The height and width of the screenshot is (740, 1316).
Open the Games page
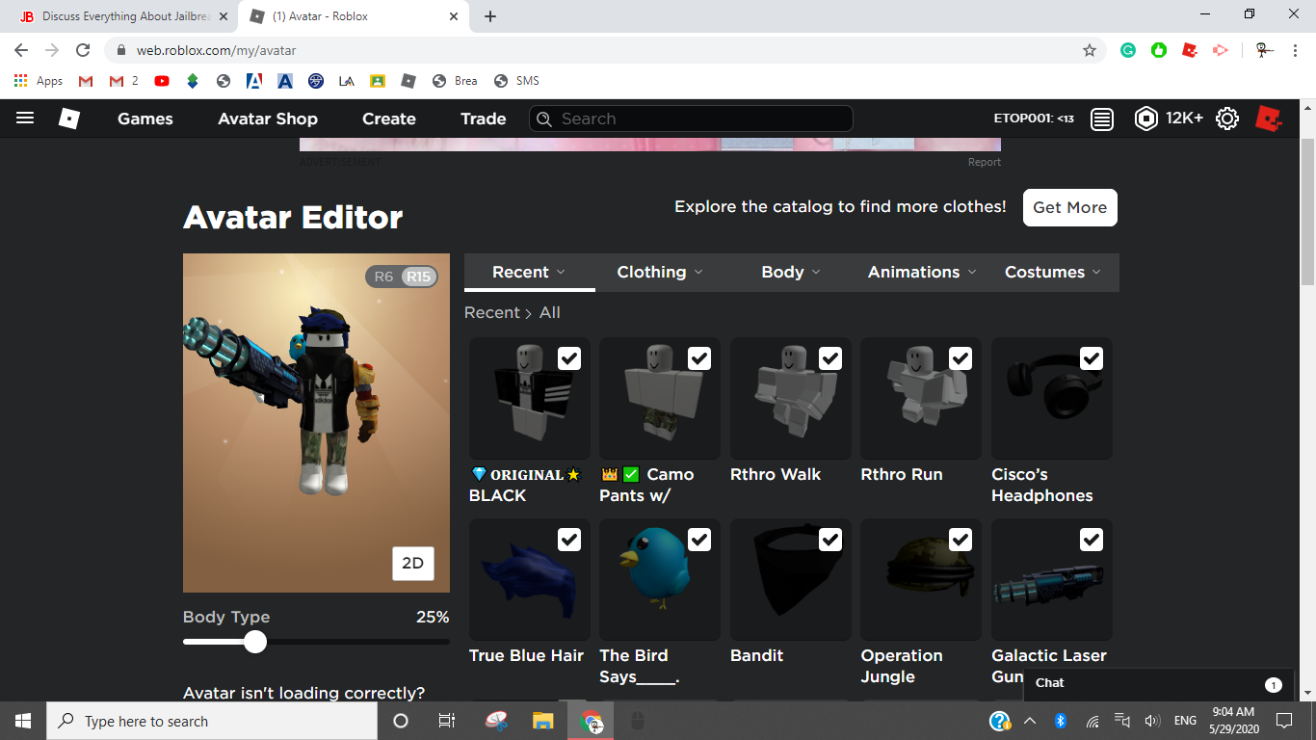click(x=145, y=119)
